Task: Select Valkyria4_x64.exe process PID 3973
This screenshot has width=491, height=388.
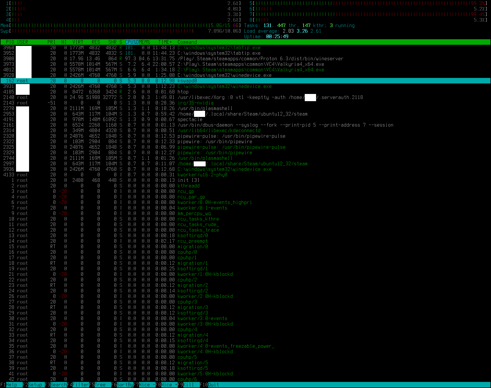Action: 245,64
